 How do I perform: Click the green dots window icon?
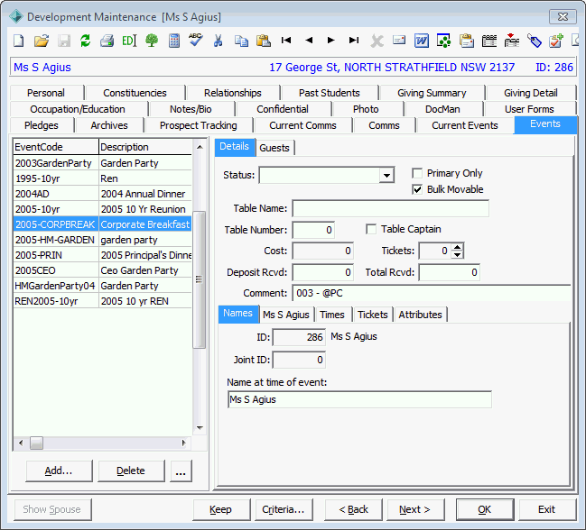click(443, 41)
